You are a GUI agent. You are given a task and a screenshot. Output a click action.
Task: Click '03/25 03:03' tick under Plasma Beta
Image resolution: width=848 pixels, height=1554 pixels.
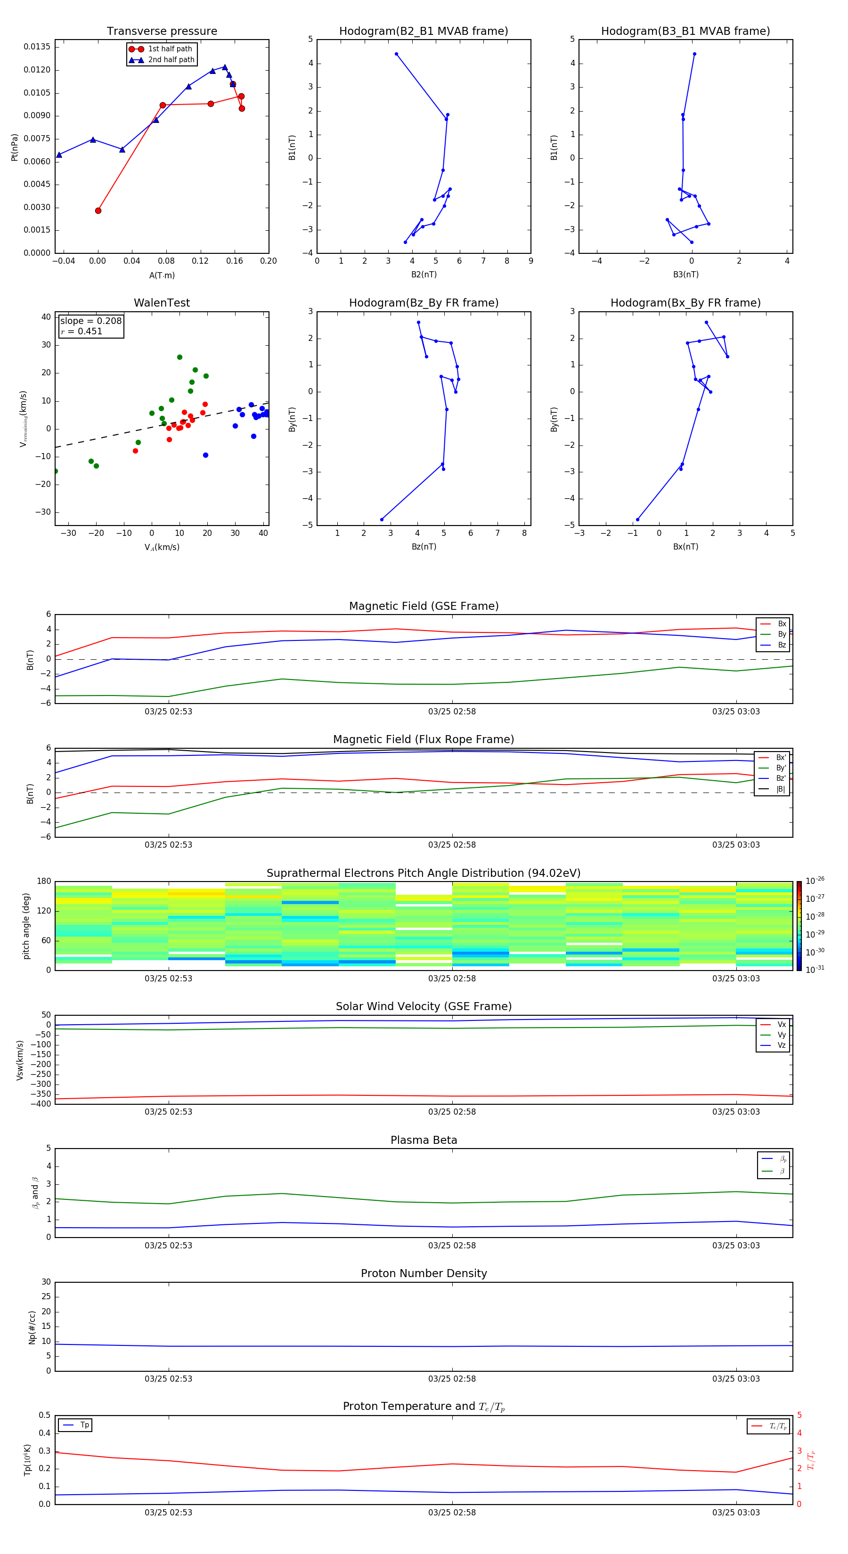pyautogui.click(x=736, y=1245)
